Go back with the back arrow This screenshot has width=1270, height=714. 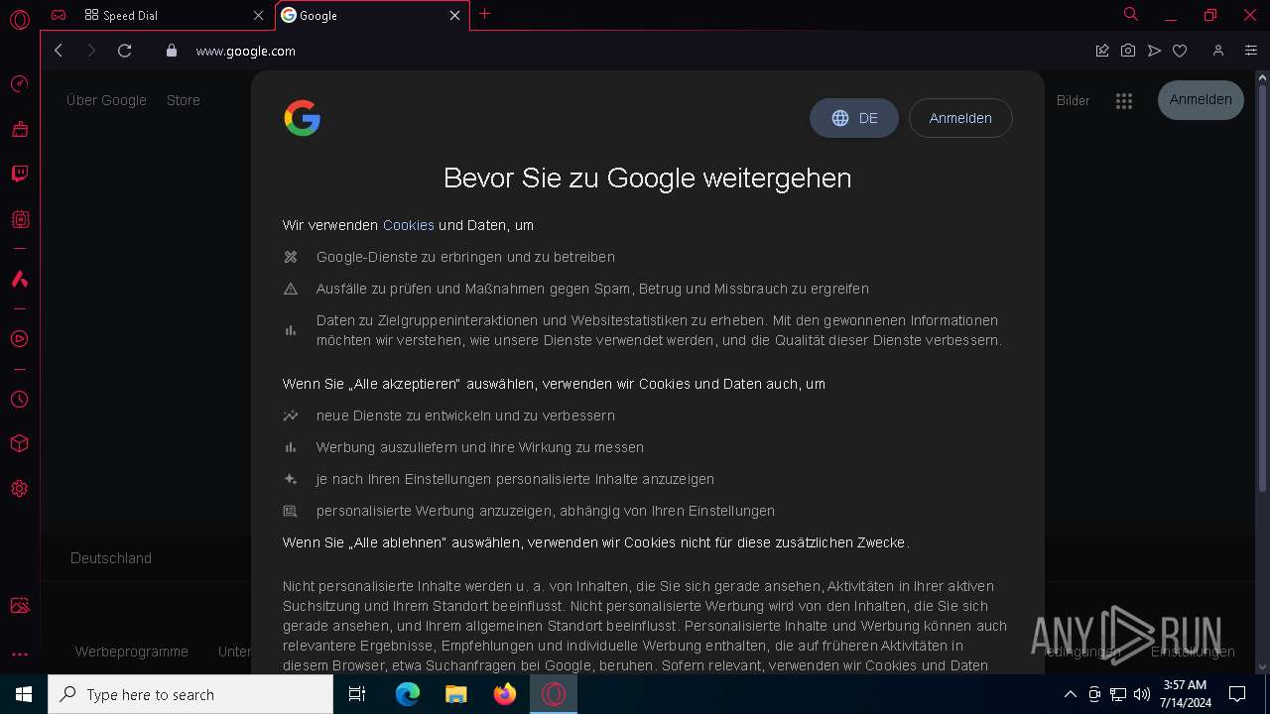(59, 51)
